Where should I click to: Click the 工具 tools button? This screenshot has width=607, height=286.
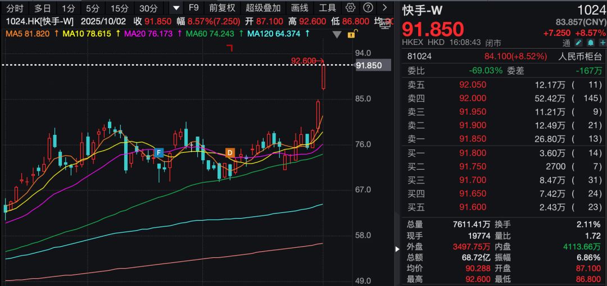coord(327,8)
